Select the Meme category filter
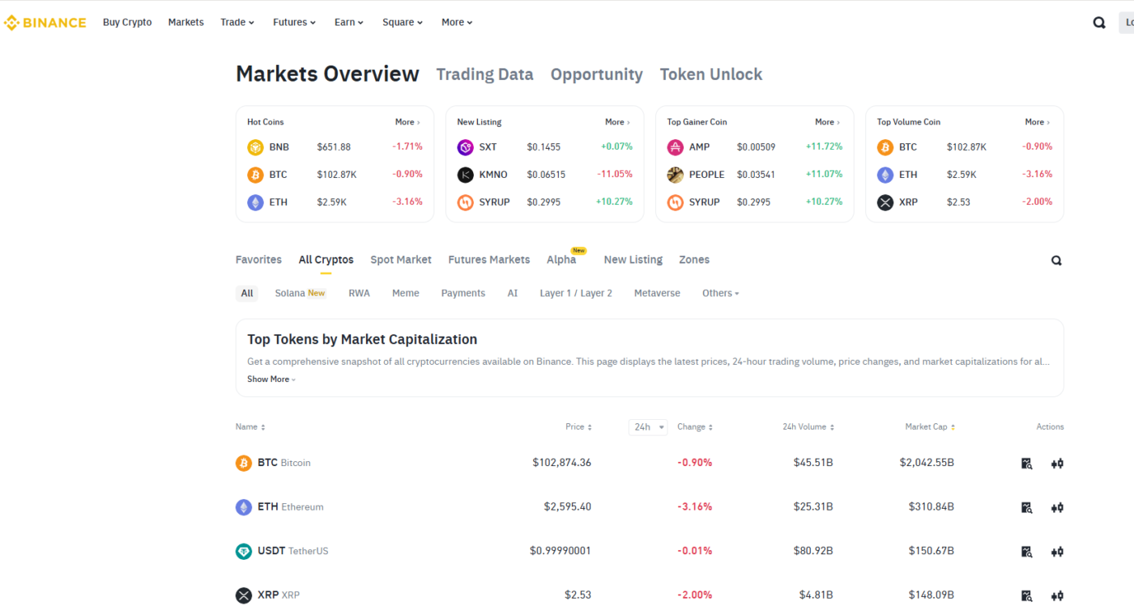The width and height of the screenshot is (1134, 606). [x=406, y=293]
